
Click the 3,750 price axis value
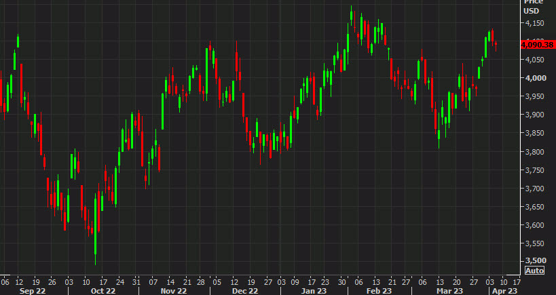point(534,170)
